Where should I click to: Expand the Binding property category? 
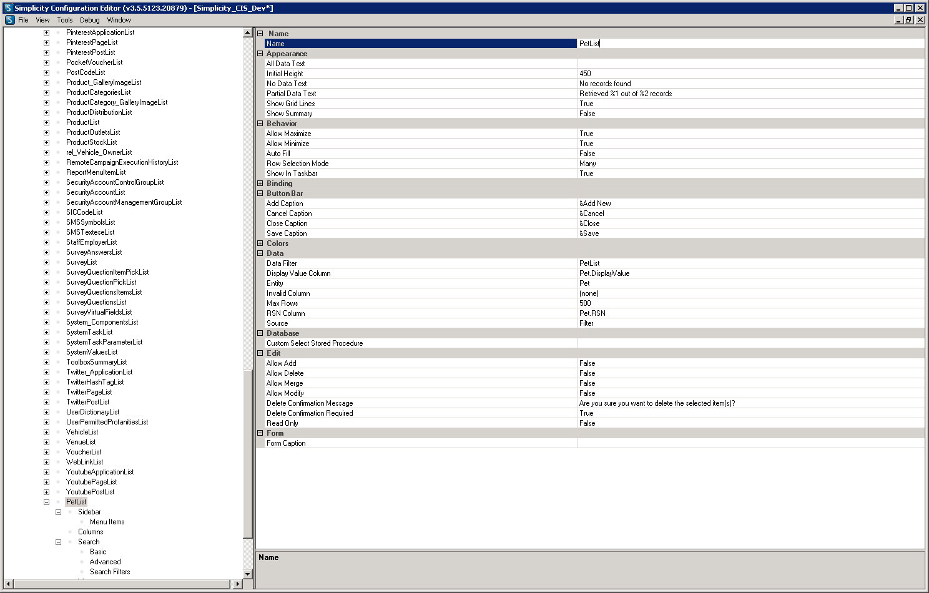click(260, 184)
